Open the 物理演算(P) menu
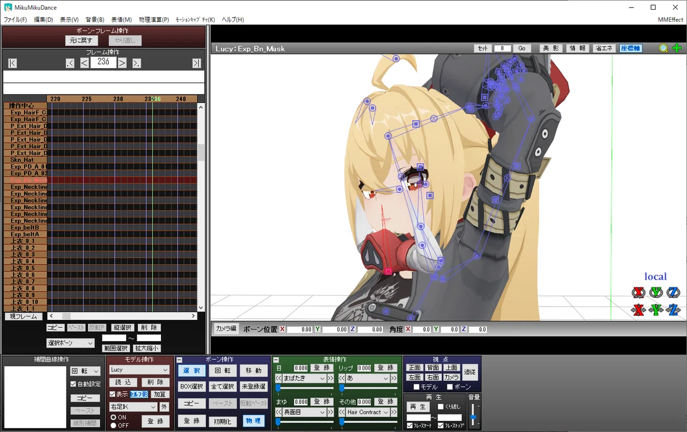The width and height of the screenshot is (687, 432). pyautogui.click(x=154, y=19)
